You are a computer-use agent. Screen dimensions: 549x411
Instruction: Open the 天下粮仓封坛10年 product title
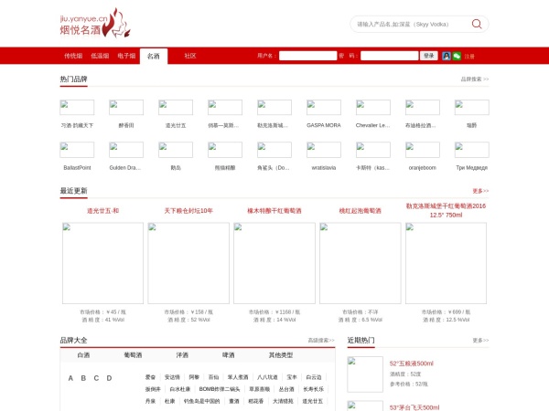click(188, 211)
